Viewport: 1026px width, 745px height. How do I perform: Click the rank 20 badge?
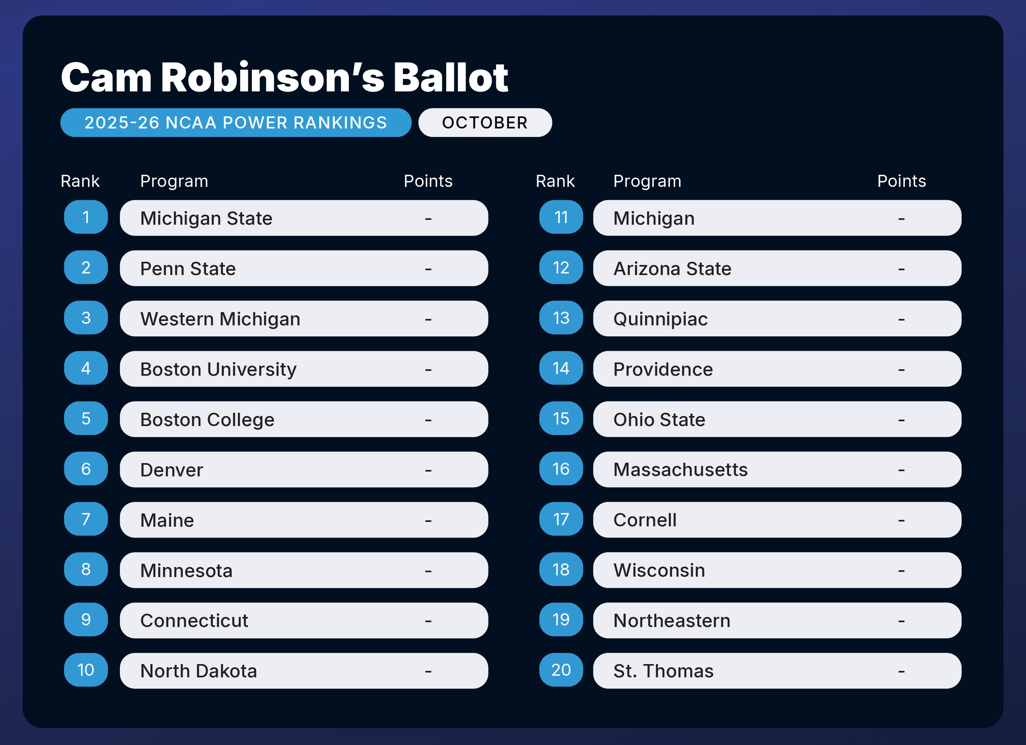pyautogui.click(x=561, y=670)
